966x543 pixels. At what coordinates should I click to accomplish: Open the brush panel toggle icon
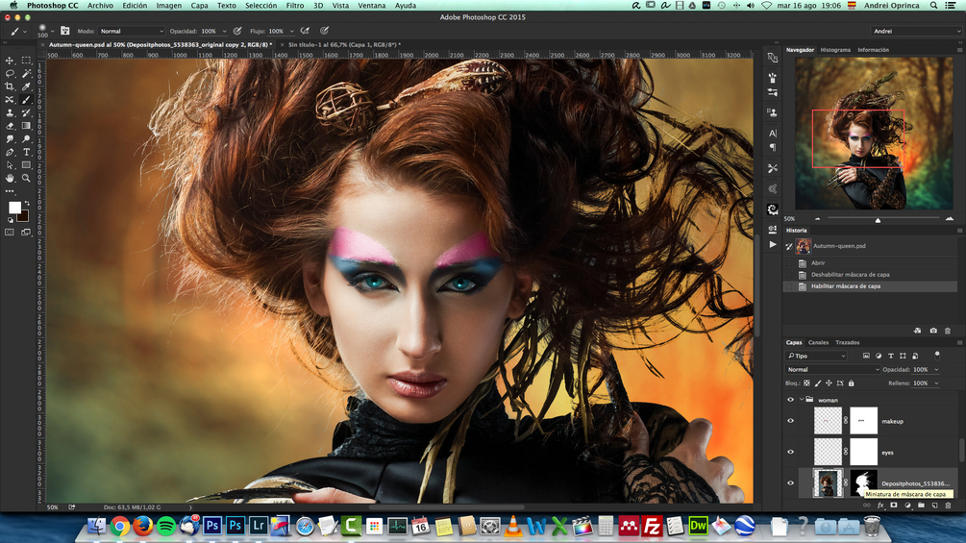[64, 31]
